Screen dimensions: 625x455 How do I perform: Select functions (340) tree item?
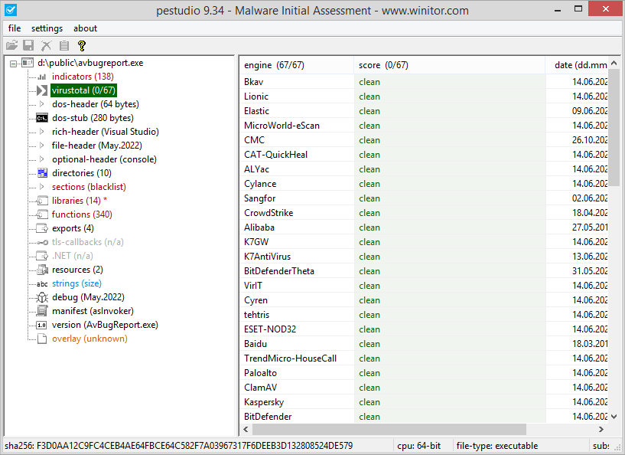pos(82,214)
